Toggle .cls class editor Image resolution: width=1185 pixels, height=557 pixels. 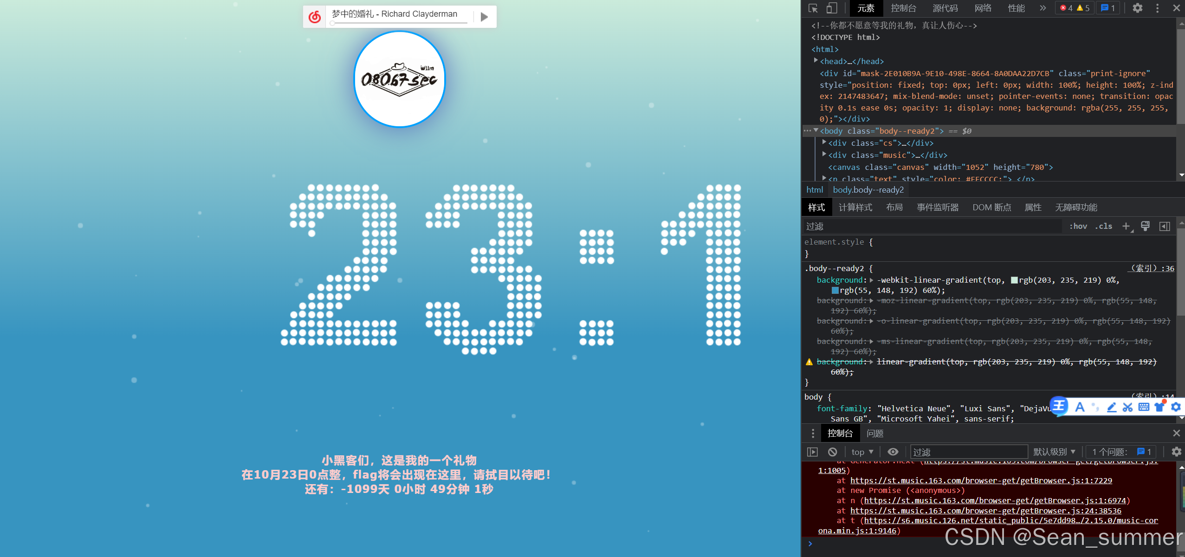click(x=1103, y=226)
